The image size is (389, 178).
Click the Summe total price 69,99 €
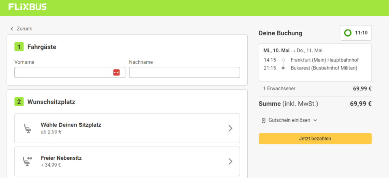[x=361, y=104]
